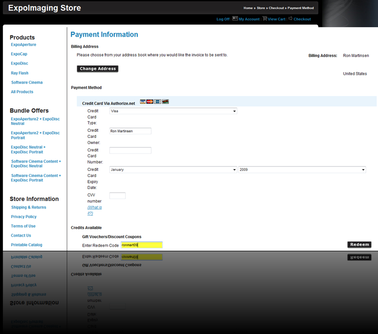
Task: Click the American Express logo icon
Action: pyautogui.click(x=157, y=102)
